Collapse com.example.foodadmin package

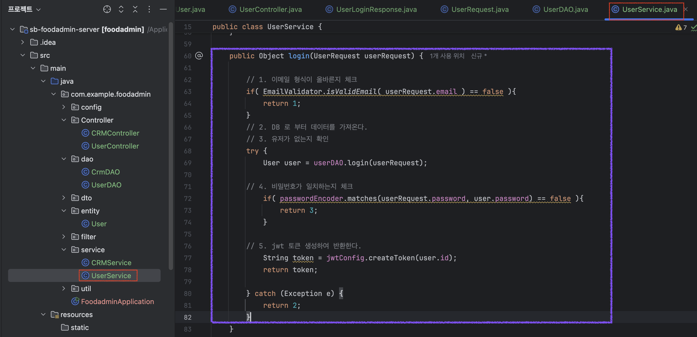click(x=53, y=94)
